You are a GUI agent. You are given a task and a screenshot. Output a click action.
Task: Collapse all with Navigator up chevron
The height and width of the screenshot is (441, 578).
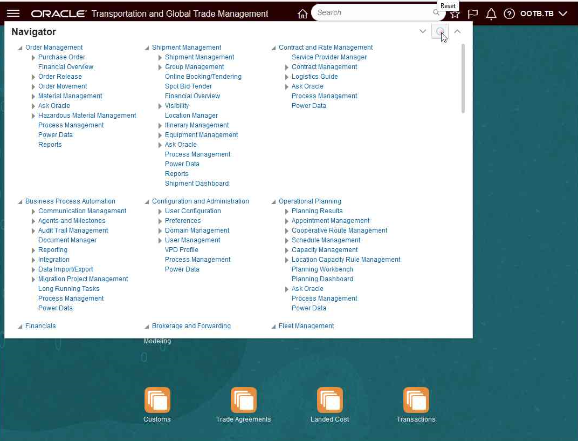coord(457,31)
